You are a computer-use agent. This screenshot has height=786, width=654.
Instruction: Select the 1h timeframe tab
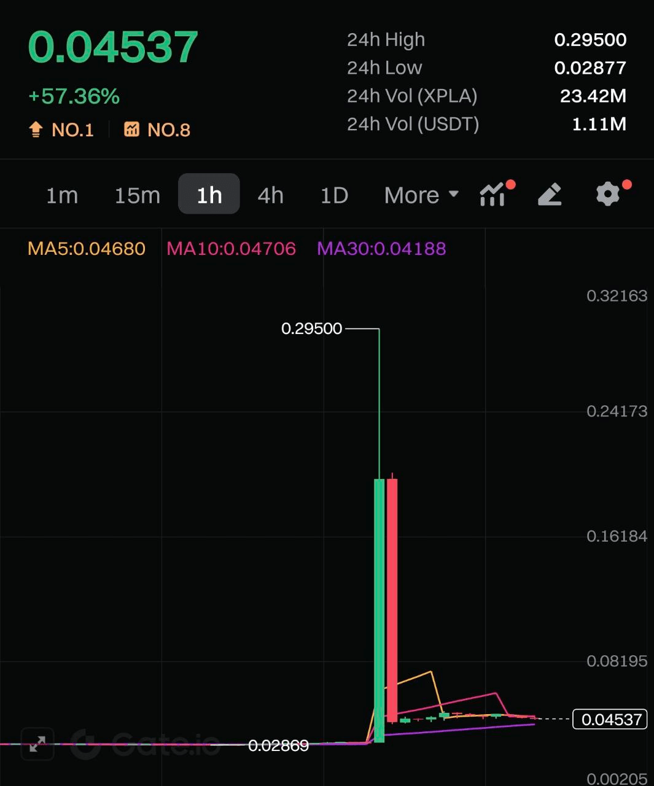[209, 194]
